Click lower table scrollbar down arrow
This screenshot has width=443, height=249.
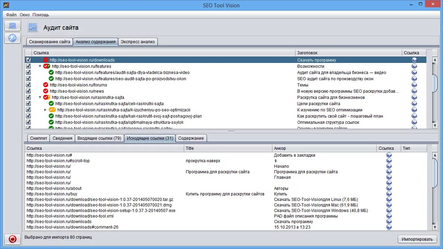click(435, 227)
